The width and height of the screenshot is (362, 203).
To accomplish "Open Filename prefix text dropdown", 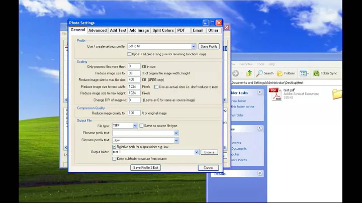I will pyautogui.click(x=176, y=133).
